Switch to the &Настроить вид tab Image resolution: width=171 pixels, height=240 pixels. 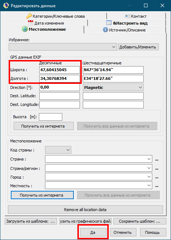[127, 23]
